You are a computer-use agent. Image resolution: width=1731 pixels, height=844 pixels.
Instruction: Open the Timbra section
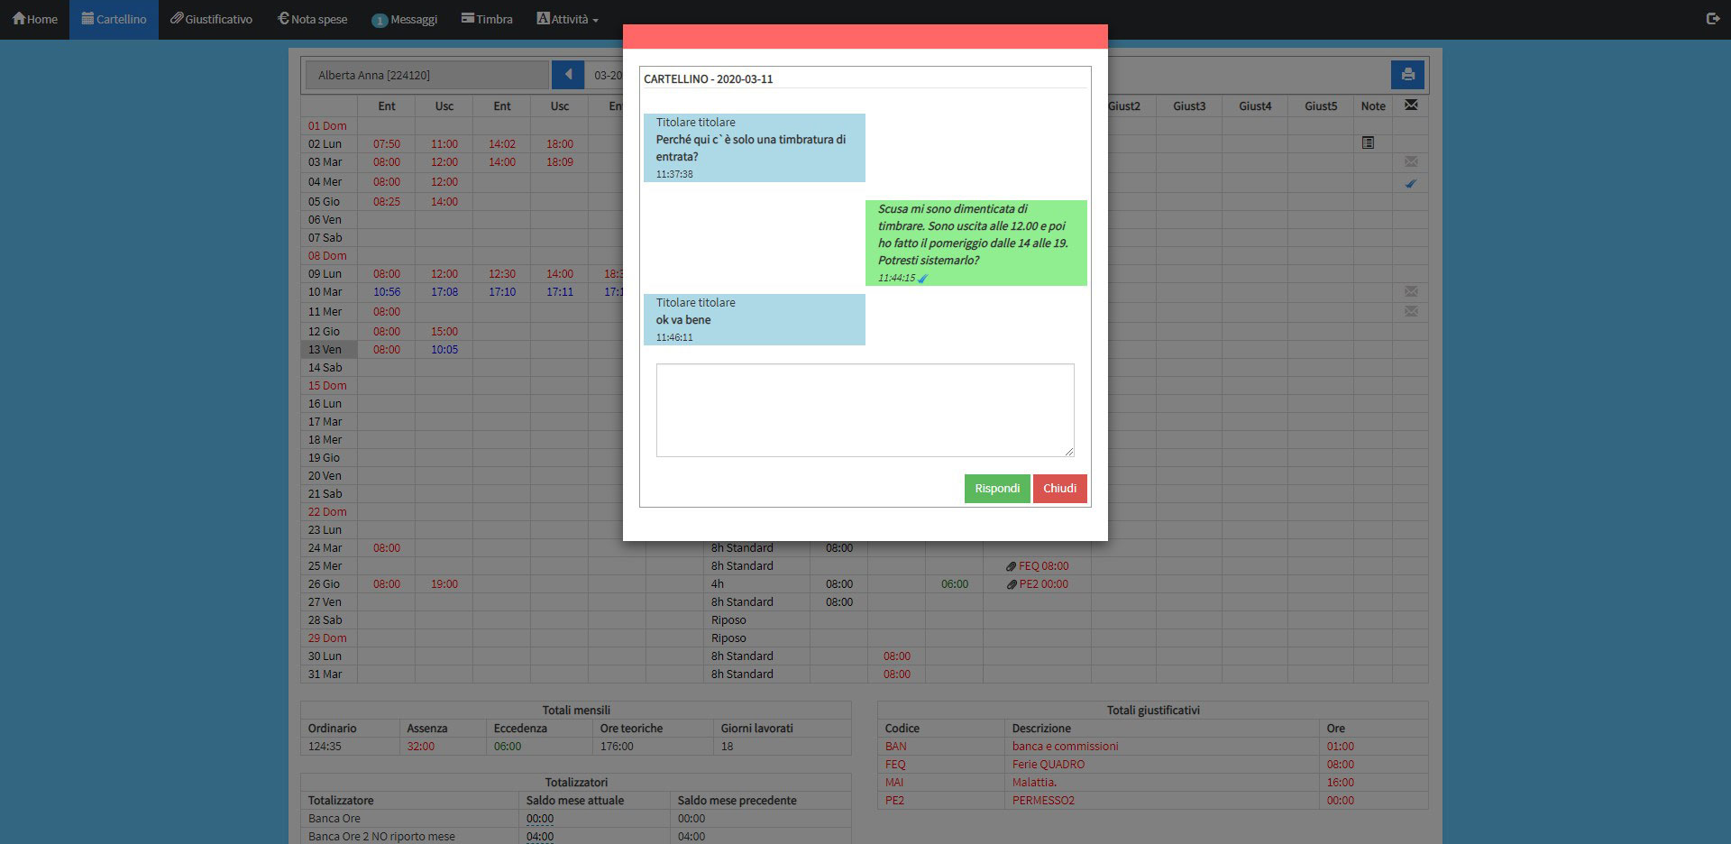[x=487, y=19]
